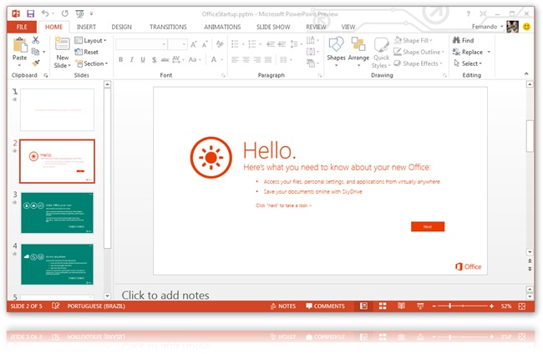
Task: Expand the Shapes gallery
Action: coord(336,52)
